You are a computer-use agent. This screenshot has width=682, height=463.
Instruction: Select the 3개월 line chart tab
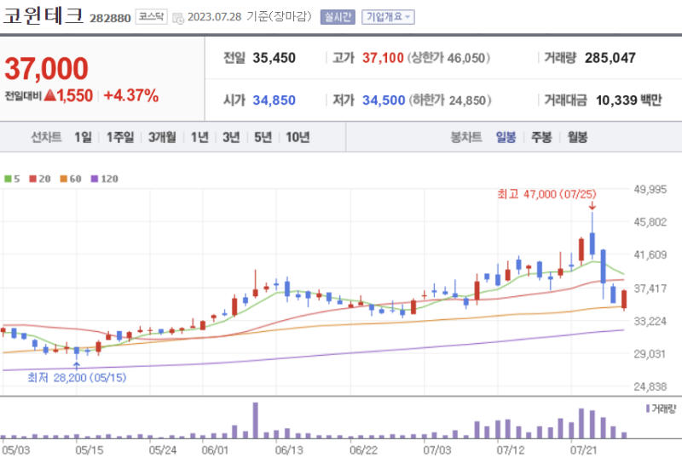coord(162,137)
